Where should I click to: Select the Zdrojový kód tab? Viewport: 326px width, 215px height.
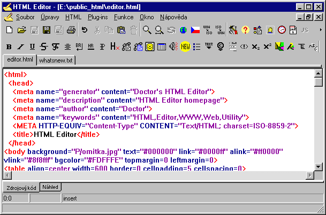point(21,188)
